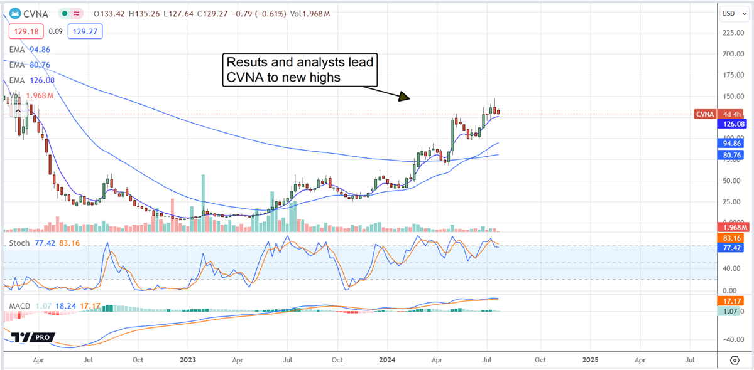
Task: Click the black annotation arrow head
Action: [x=403, y=97]
